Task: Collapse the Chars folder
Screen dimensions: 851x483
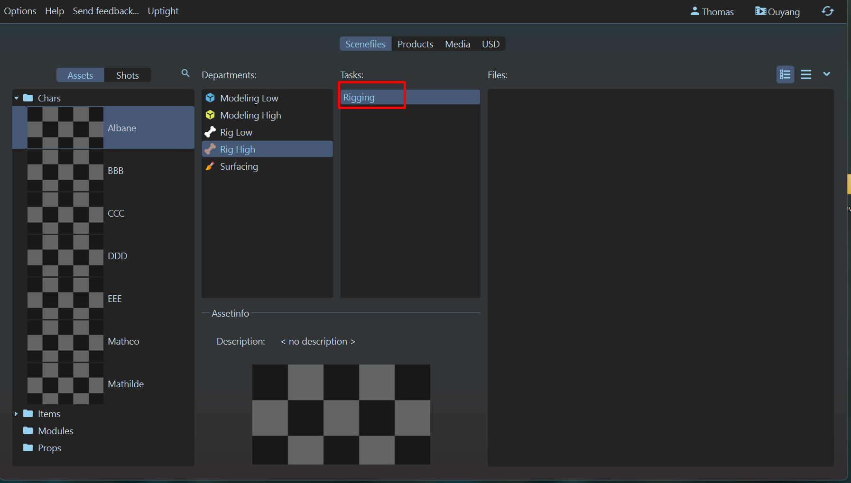Action: [x=17, y=98]
